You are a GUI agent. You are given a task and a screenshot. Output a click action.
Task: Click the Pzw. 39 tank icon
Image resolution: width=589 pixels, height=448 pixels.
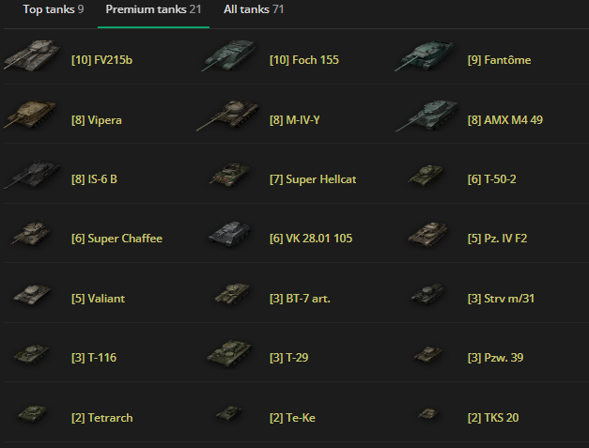tap(428, 354)
